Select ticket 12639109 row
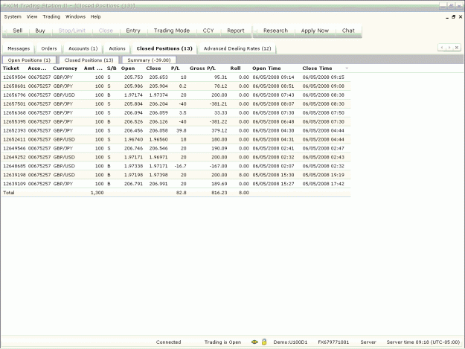 pos(176,184)
